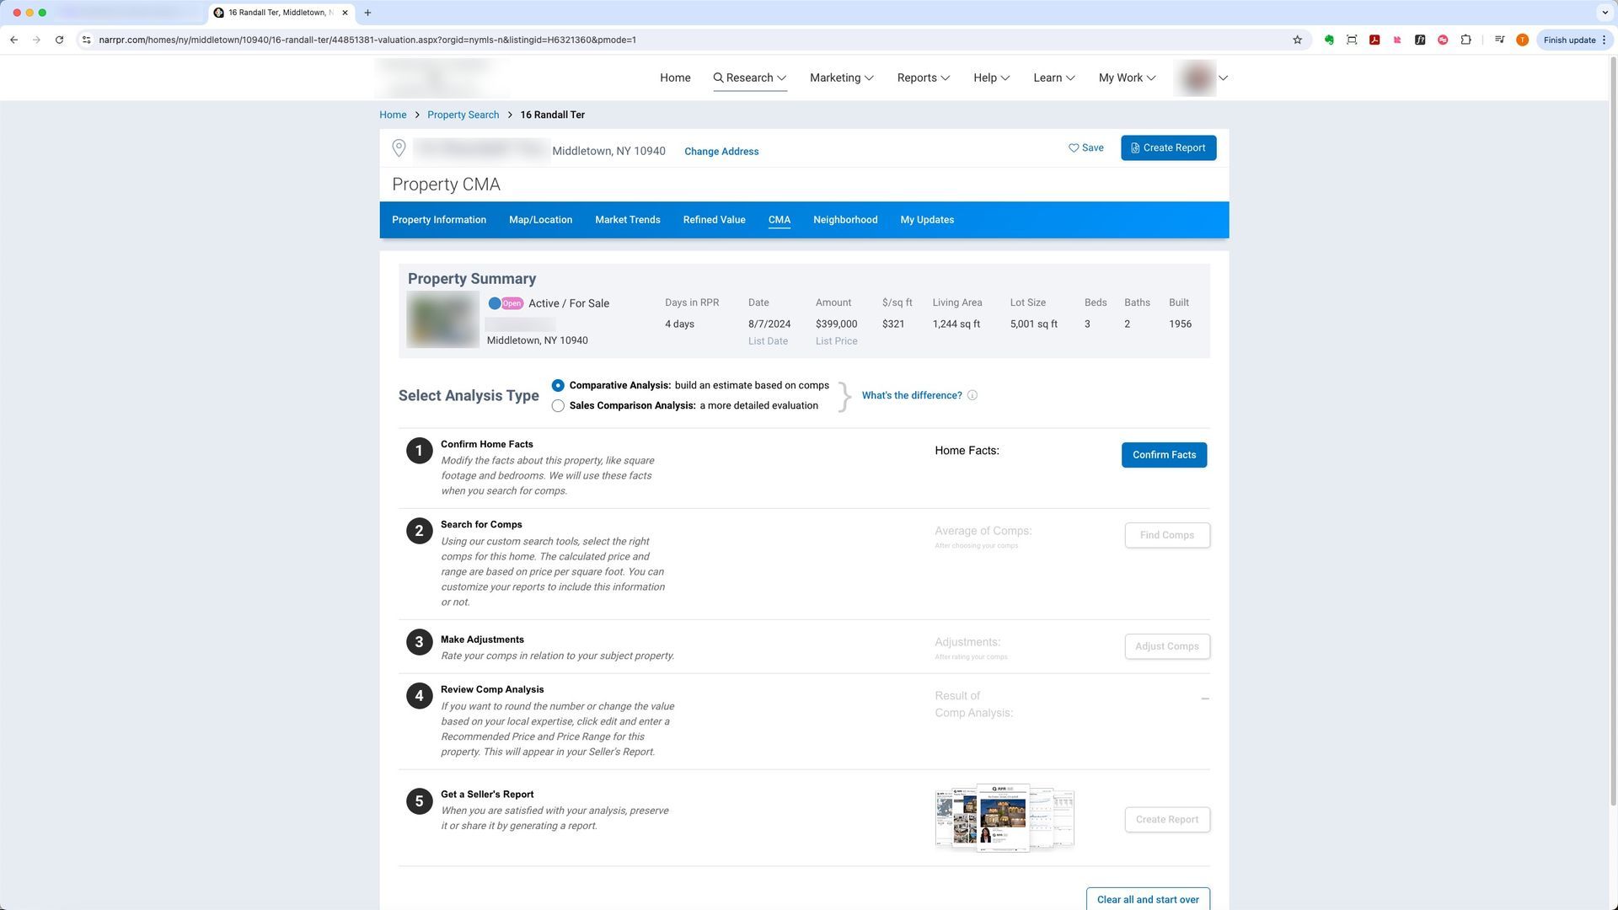
Task: Click the page vertical scrollbar
Action: click(1612, 421)
